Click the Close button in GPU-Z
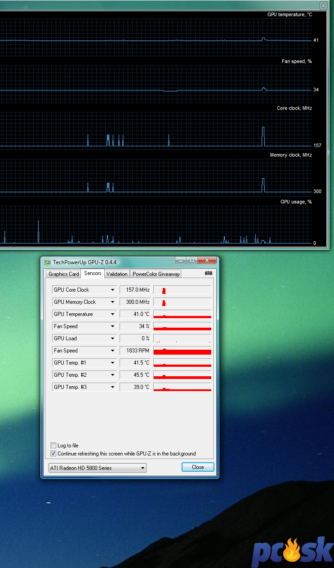 (198, 467)
